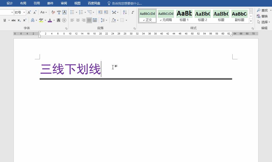This screenshot has width=272, height=162.
Task: Apply character border to text
Action: pos(64,12)
